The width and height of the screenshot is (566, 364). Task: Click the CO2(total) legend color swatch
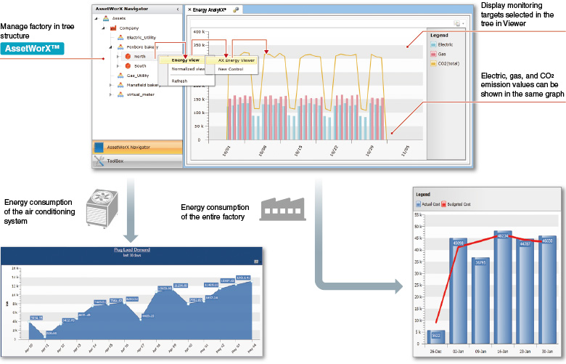432,63
